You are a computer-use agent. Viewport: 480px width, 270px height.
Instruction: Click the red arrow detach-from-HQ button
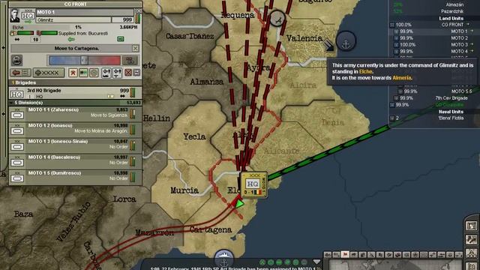[x=20, y=73]
